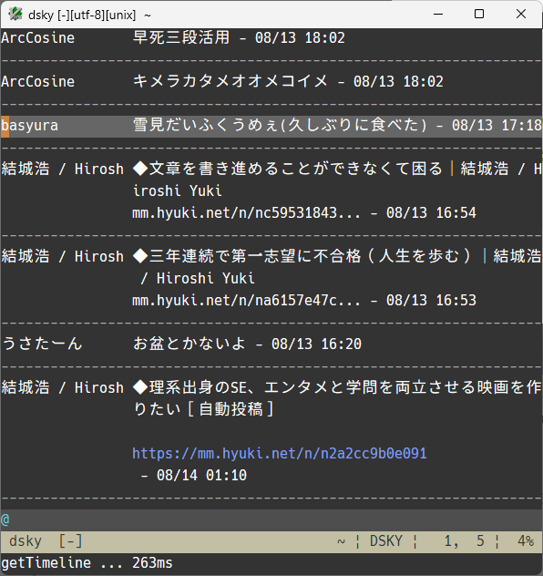The height and width of the screenshot is (576, 543).
Task: Click the post title 文章を書き進めることができなくて困る
Action: click(295, 169)
